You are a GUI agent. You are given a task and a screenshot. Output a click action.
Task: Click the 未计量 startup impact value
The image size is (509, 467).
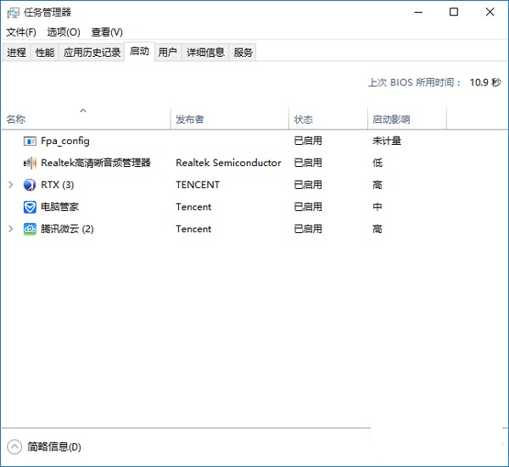[x=387, y=141]
